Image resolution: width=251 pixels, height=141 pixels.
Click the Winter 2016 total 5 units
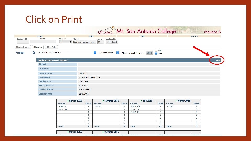coord(196,126)
